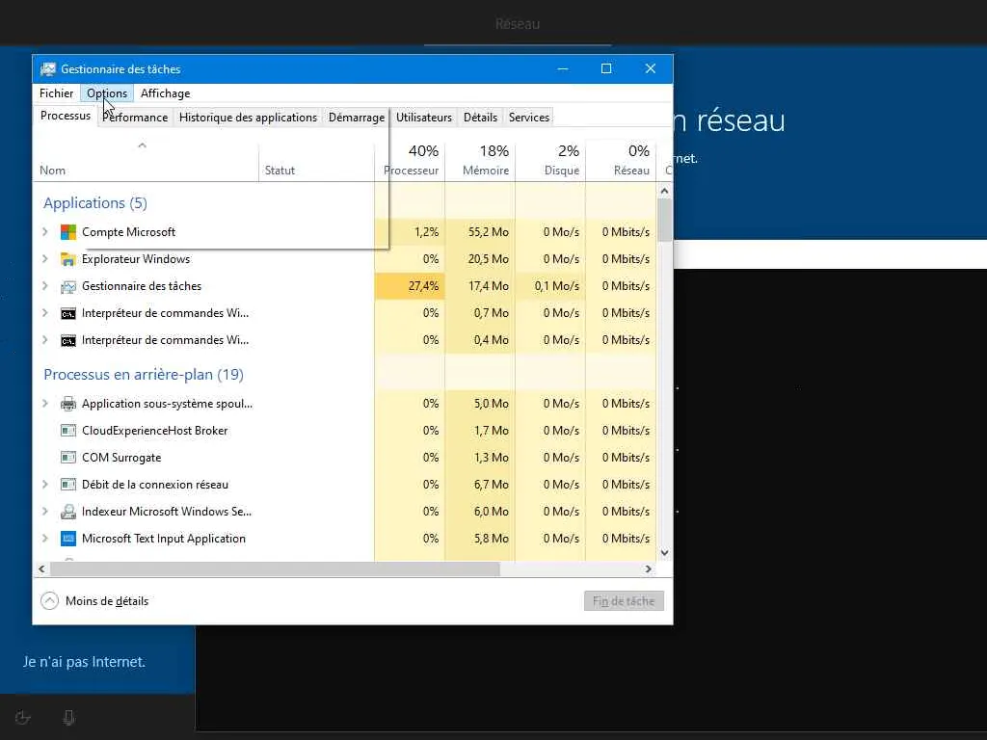This screenshot has width=987, height=740.
Task: Open the Fichier menu
Action: pyautogui.click(x=56, y=93)
